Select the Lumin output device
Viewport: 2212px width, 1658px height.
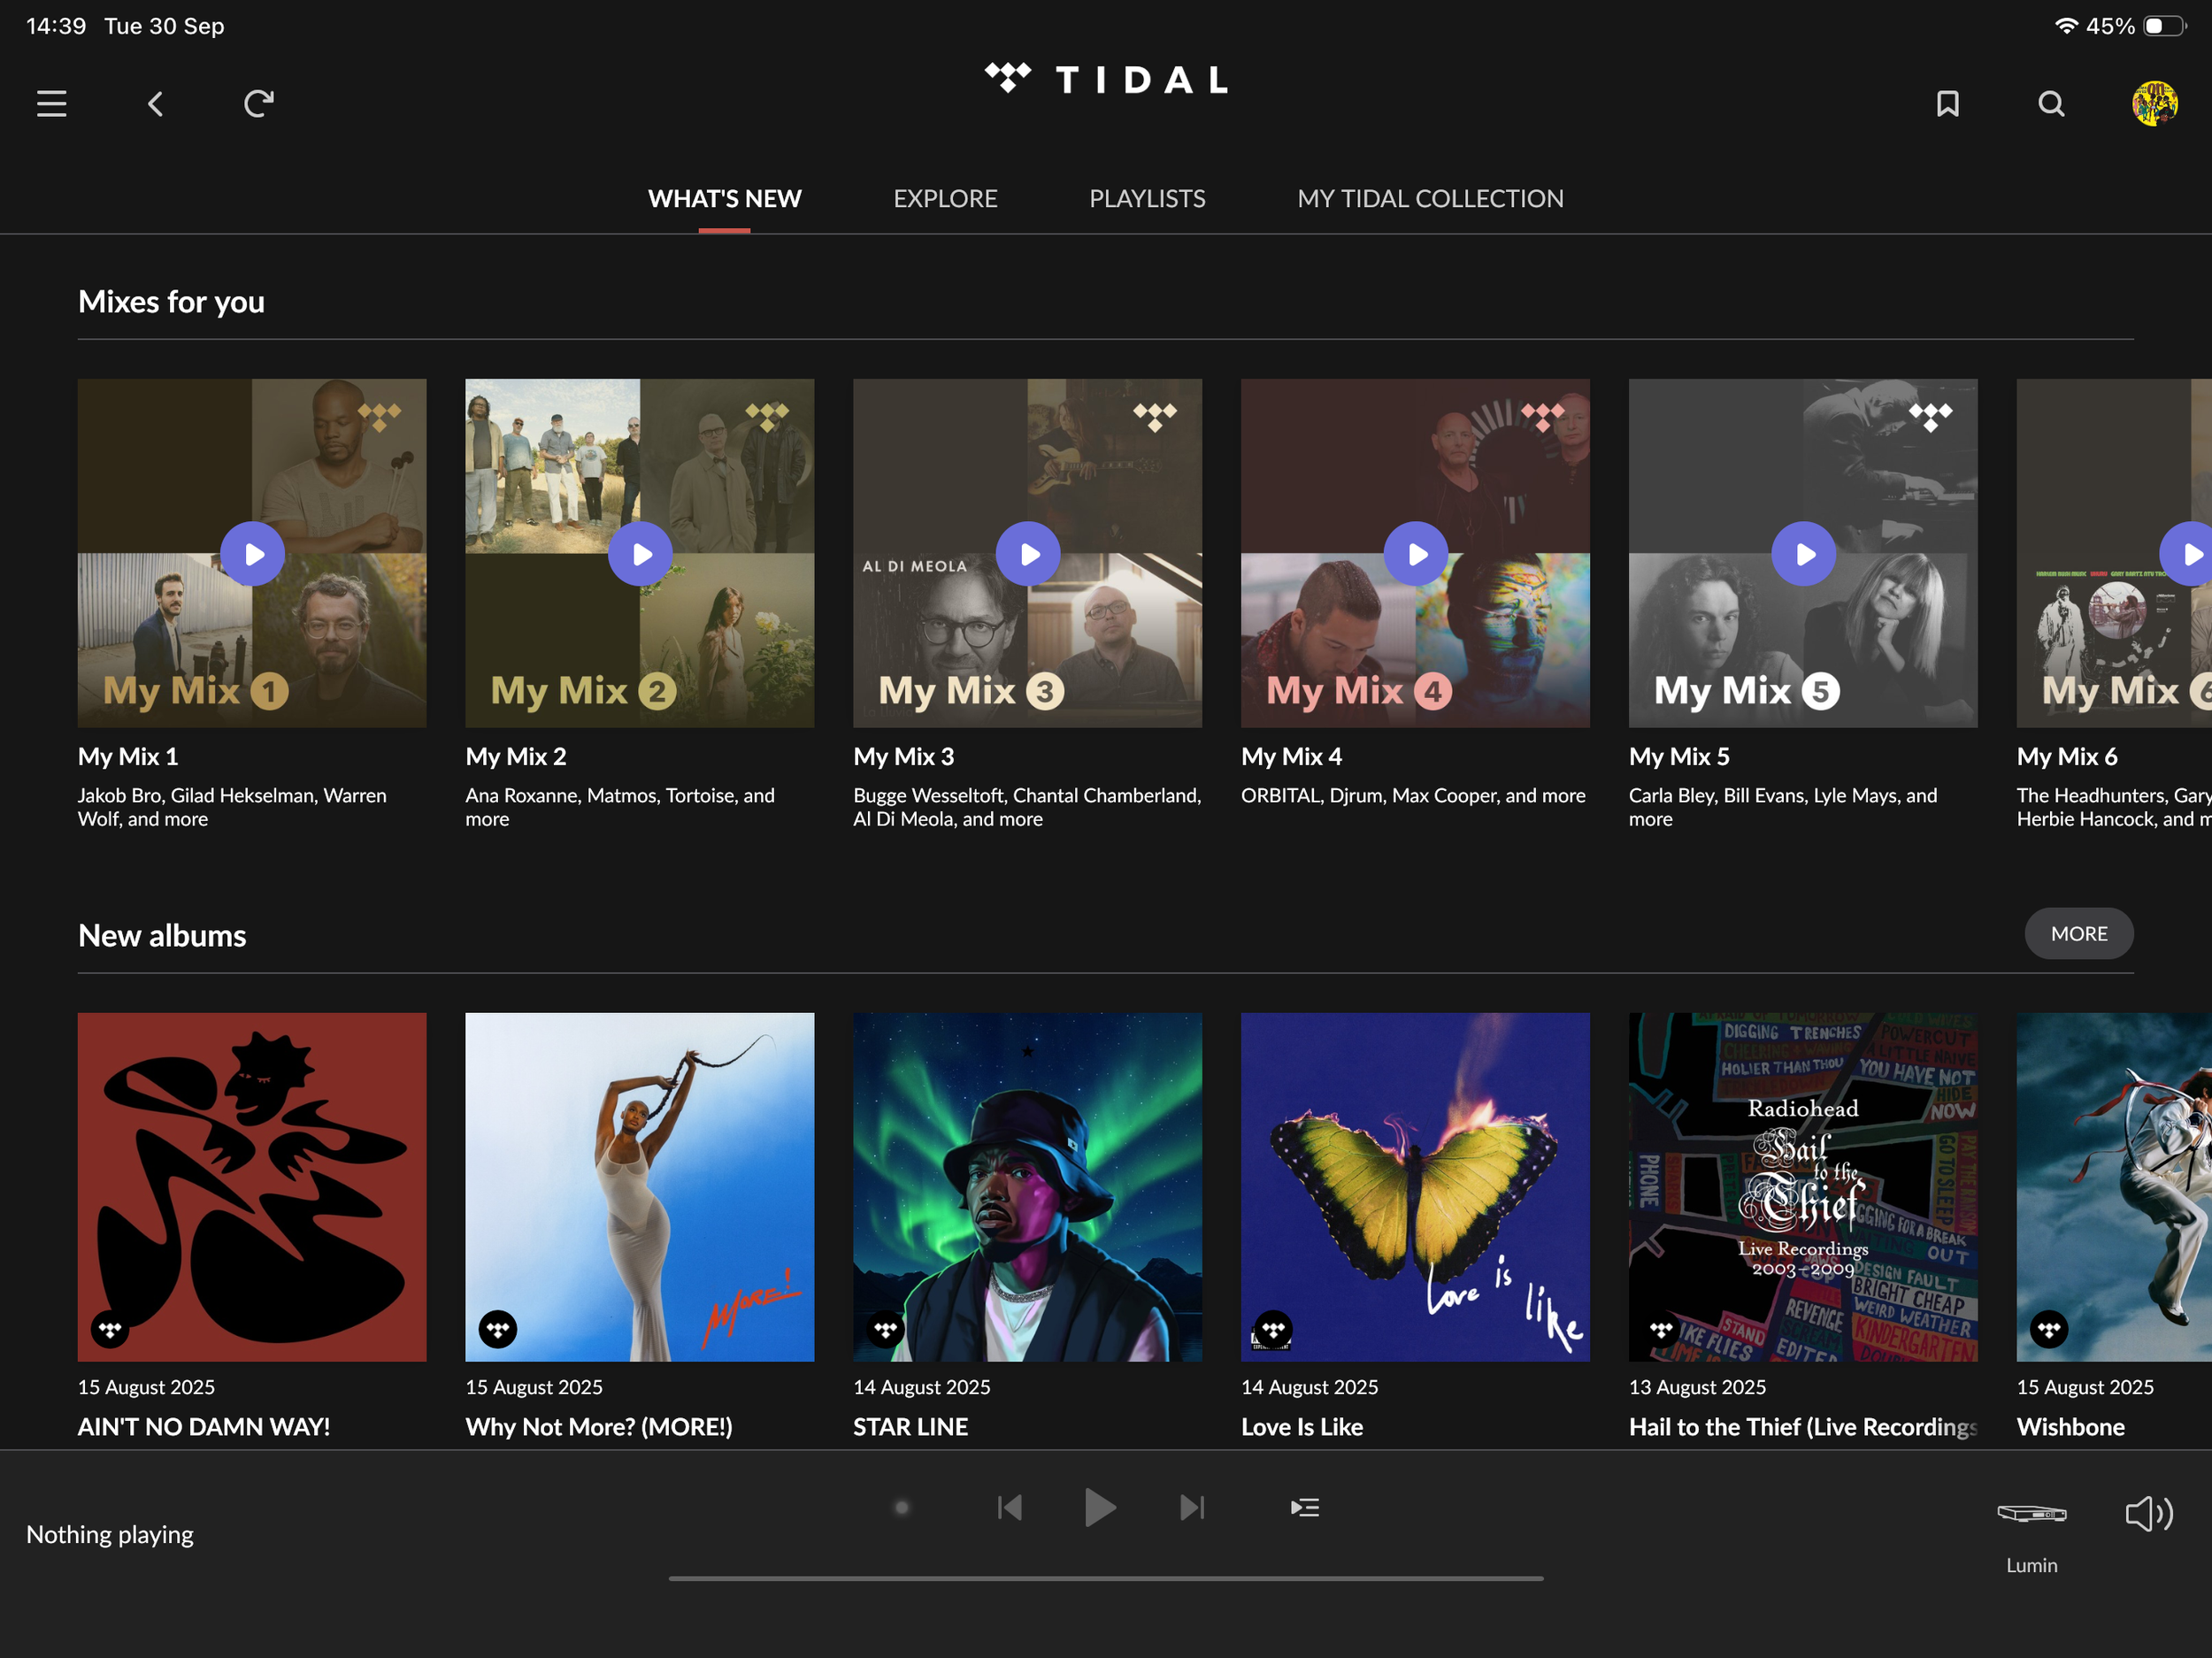[x=2031, y=1514]
